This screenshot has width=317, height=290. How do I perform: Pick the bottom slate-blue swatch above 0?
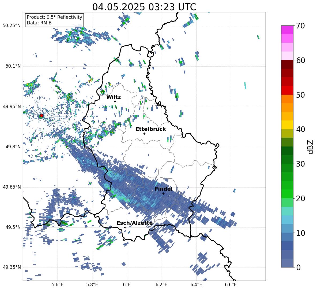[287, 263]
